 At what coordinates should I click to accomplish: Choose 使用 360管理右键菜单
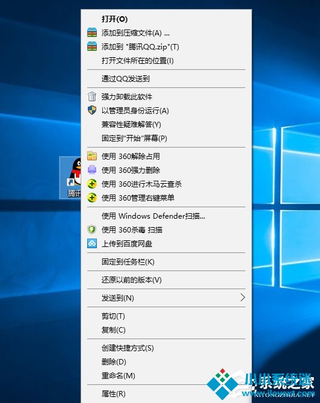click(166, 198)
